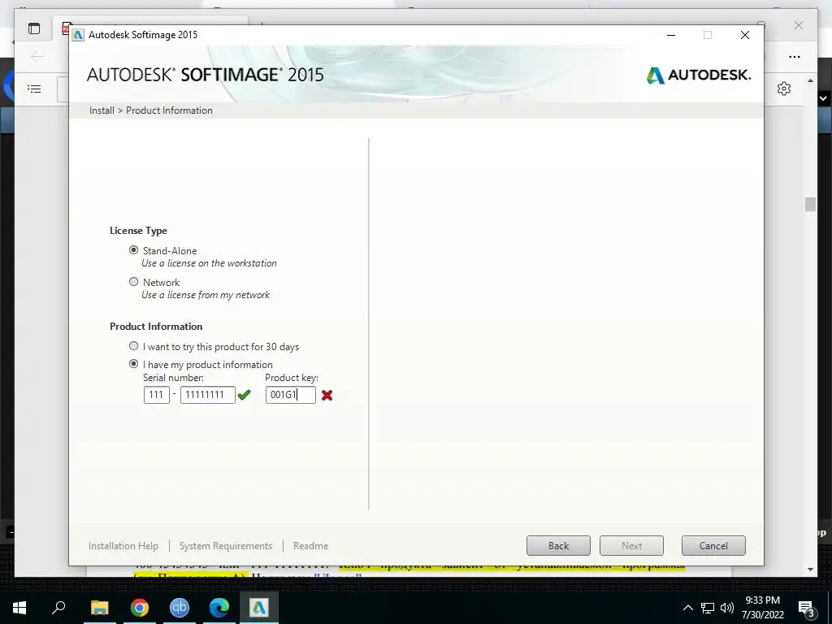The width and height of the screenshot is (832, 624).
Task: Open Microsoft Edge from the taskbar
Action: coord(219,608)
